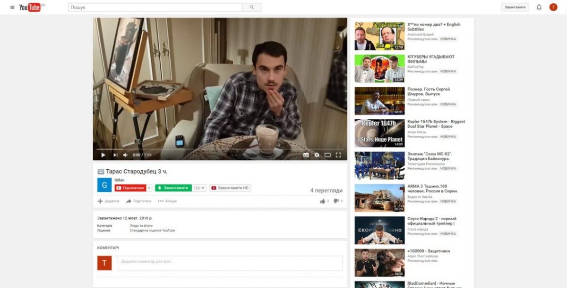Image resolution: width=567 pixels, height=288 pixels.
Task: Click the commenter avatar T by comment box
Action: point(104,263)
